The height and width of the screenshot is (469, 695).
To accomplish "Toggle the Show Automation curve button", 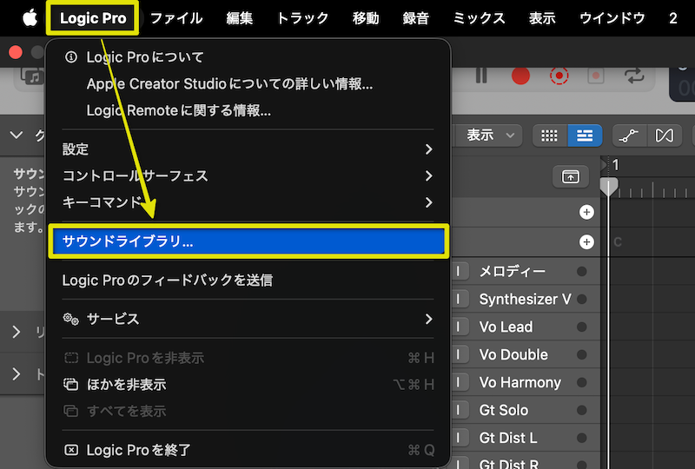I will (629, 135).
